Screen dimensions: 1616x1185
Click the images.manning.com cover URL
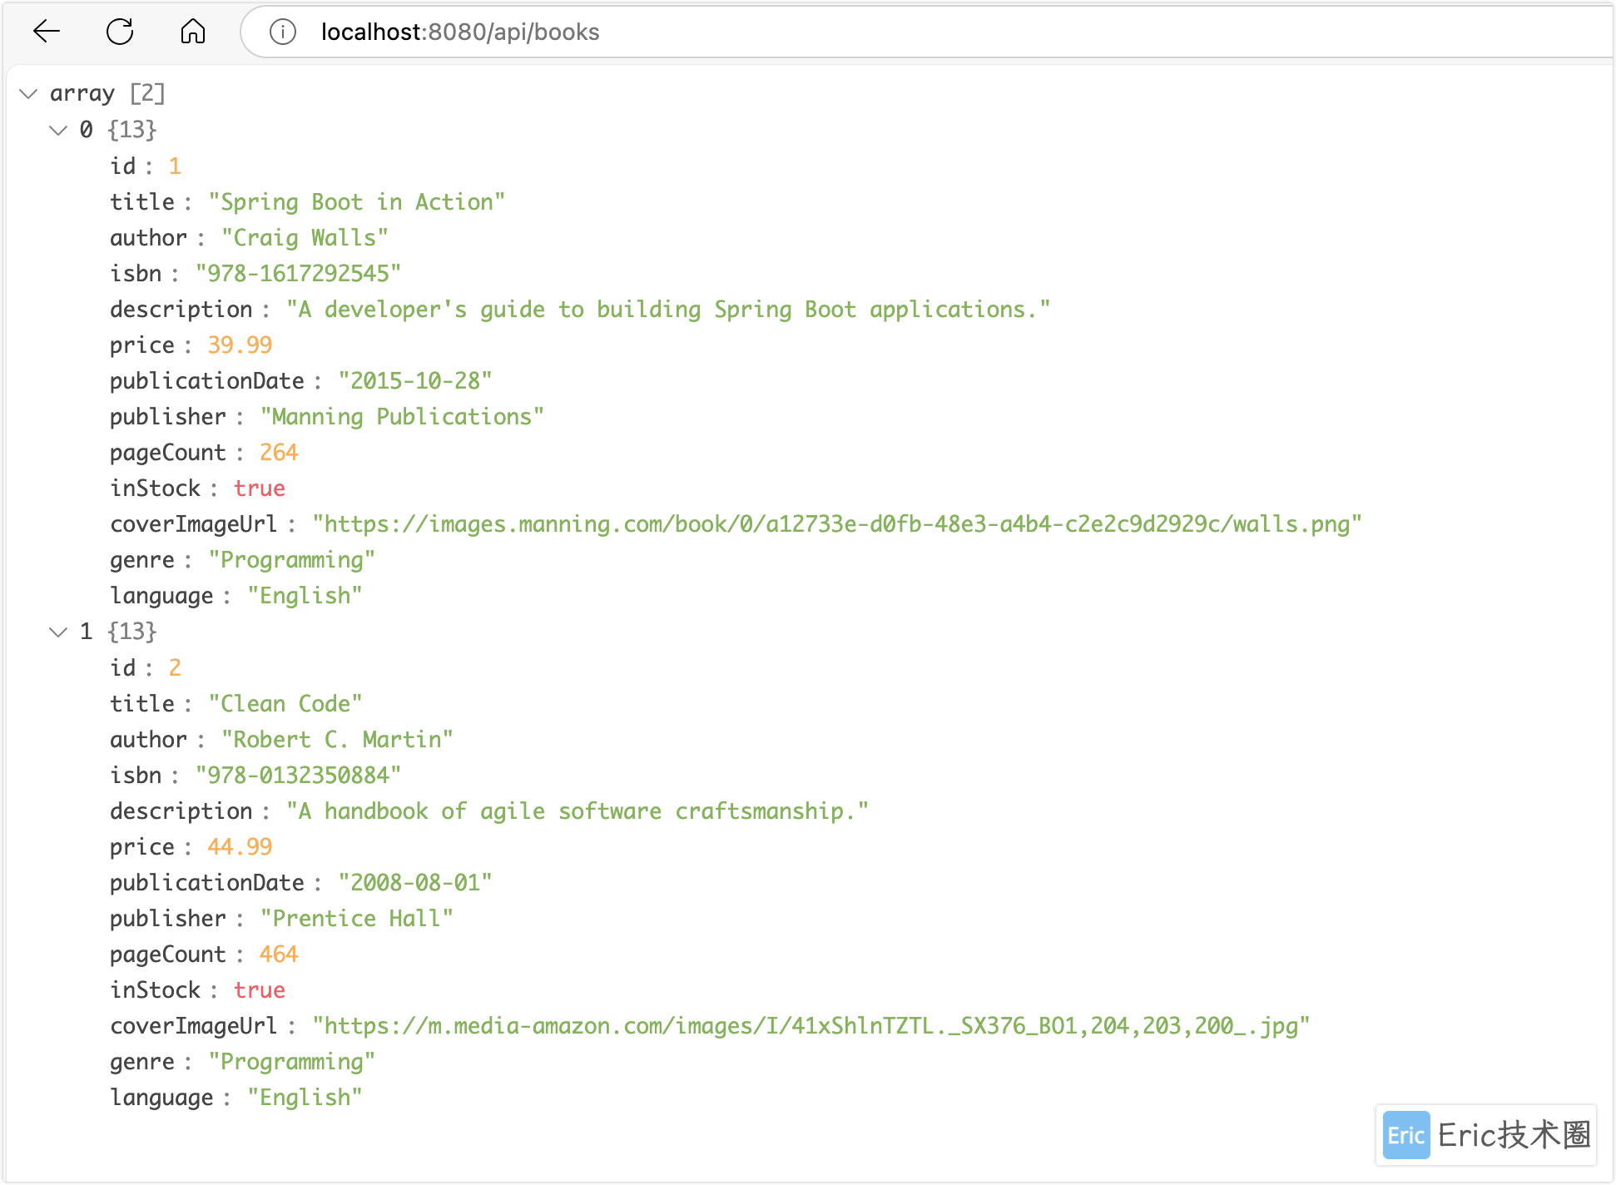click(837, 524)
